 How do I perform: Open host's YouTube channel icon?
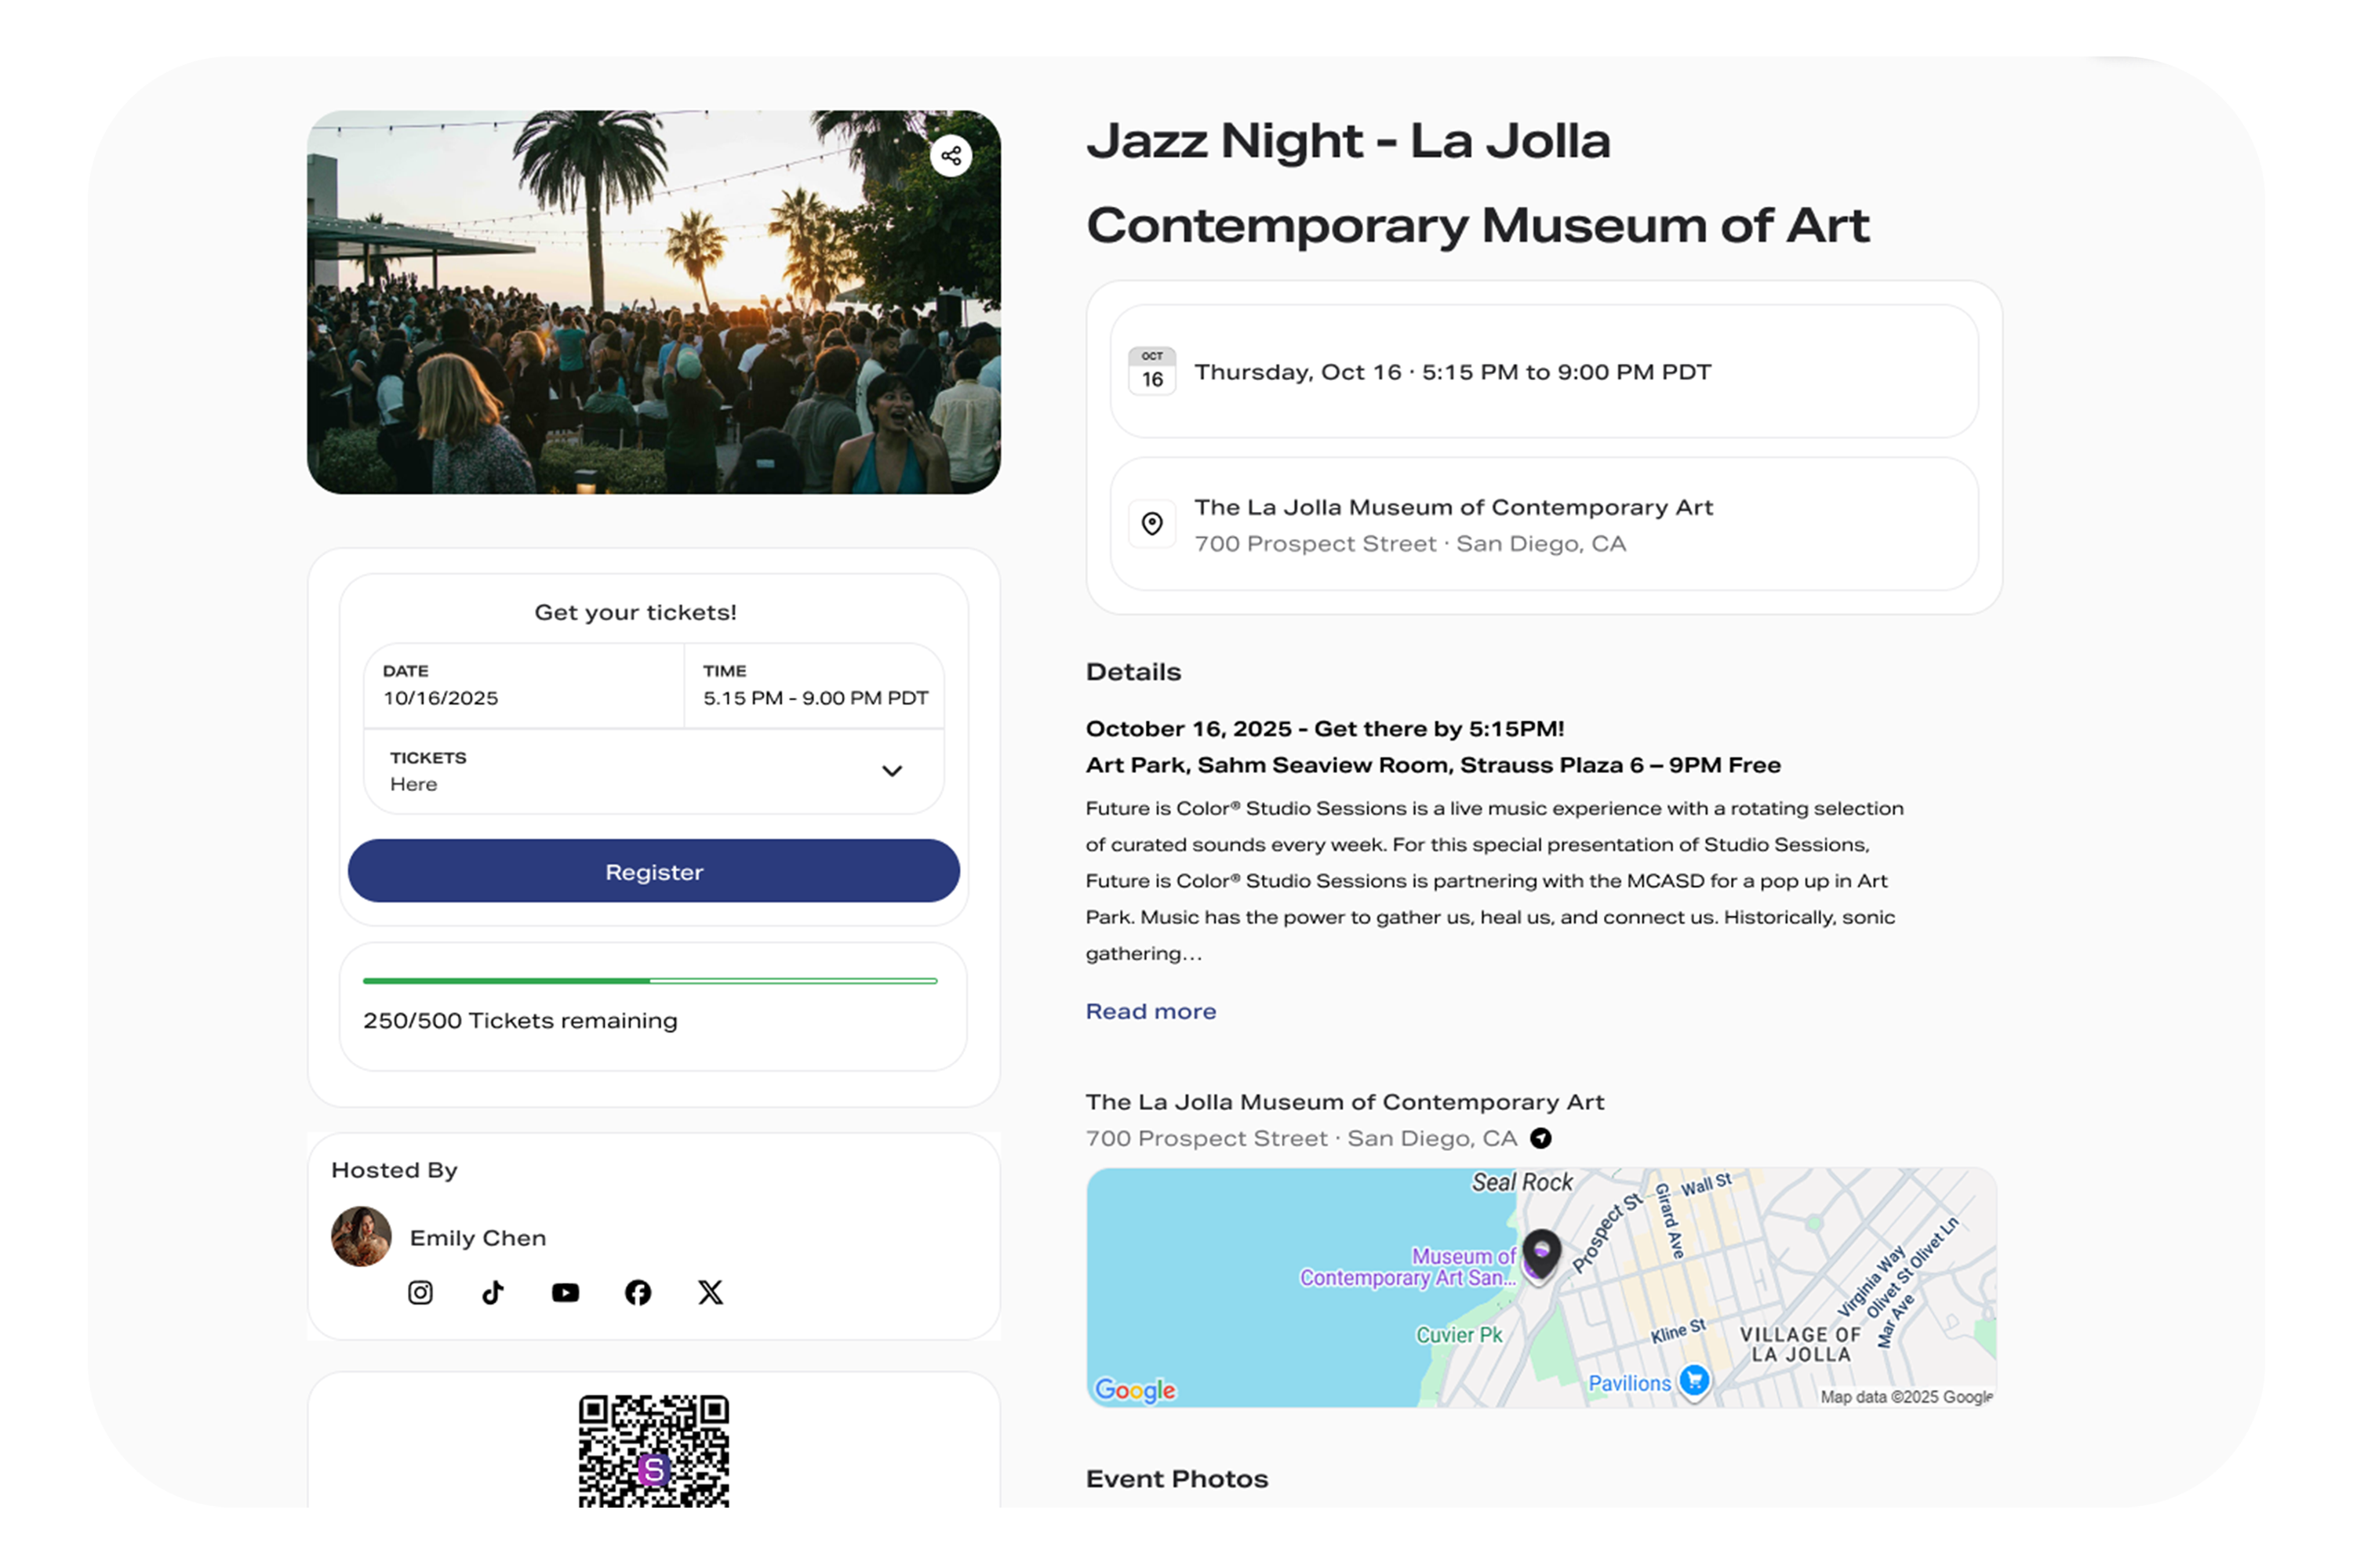566,1293
